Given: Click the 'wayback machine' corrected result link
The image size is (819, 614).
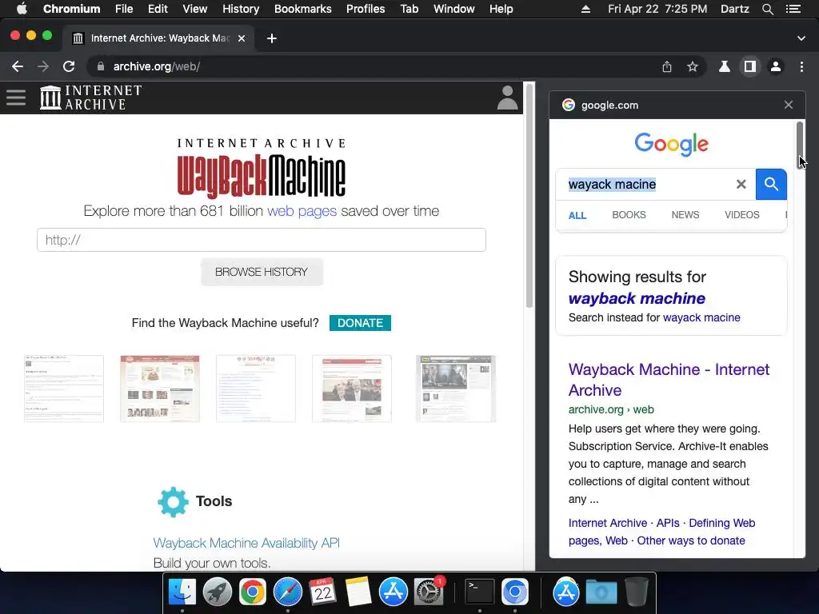Looking at the screenshot, I should (x=637, y=298).
